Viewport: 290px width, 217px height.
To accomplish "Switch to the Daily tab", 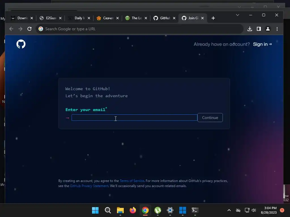I will [79, 18].
